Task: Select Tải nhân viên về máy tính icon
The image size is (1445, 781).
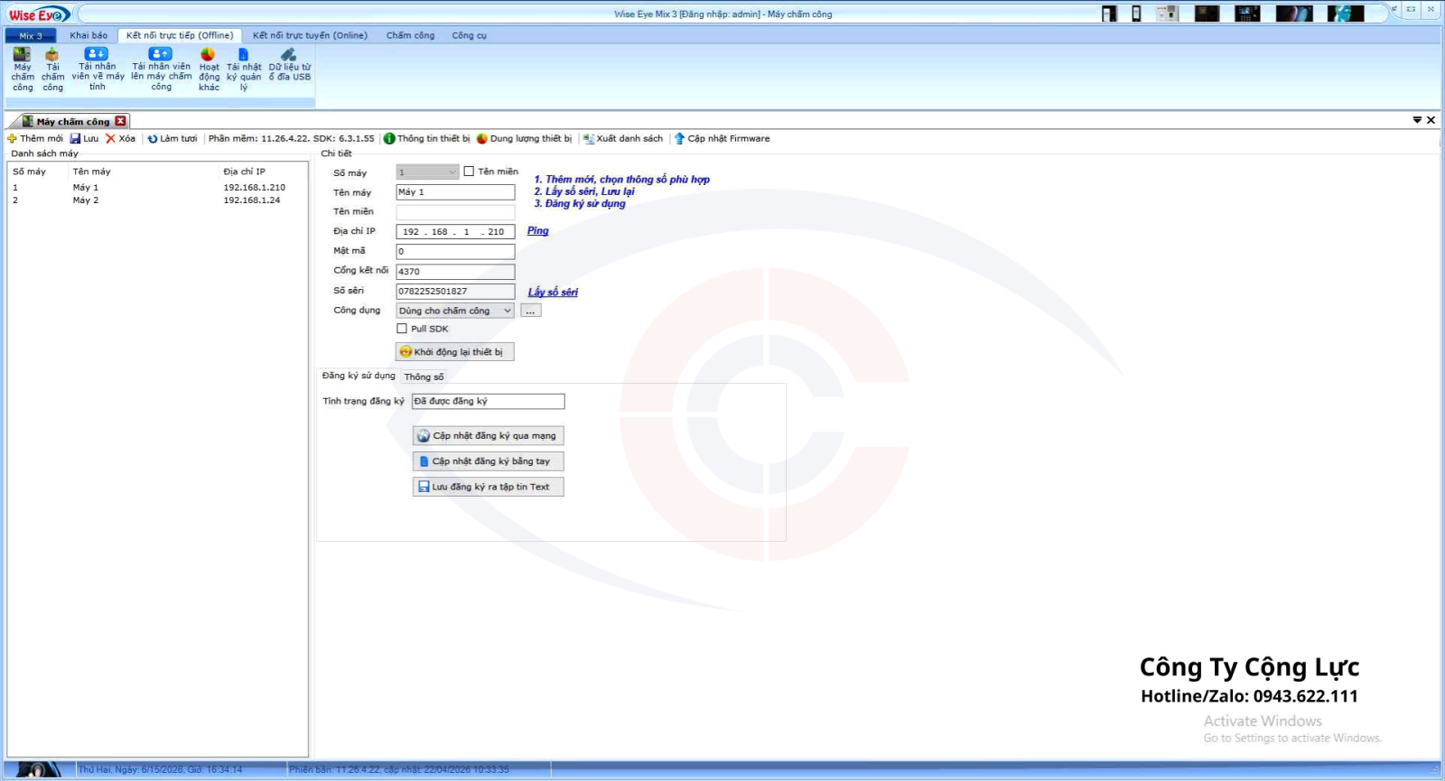Action: tap(97, 54)
